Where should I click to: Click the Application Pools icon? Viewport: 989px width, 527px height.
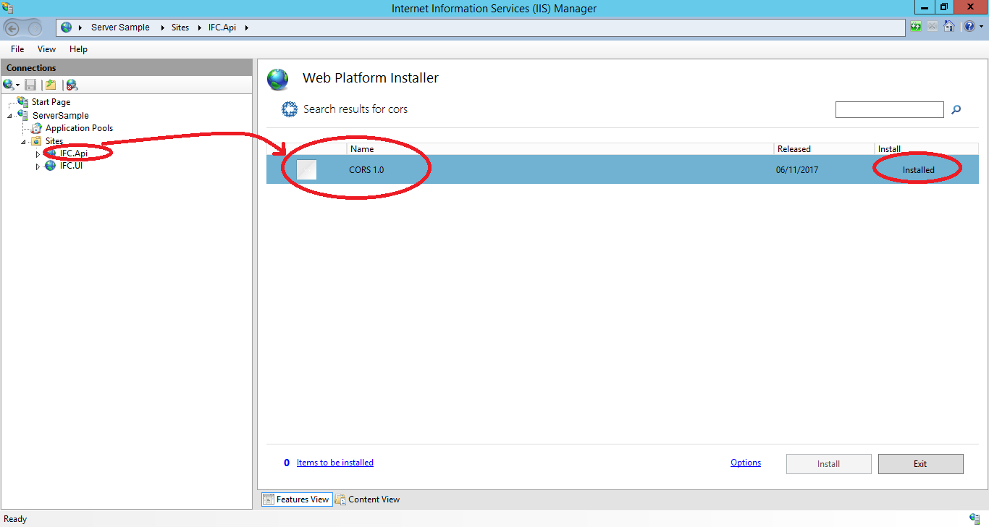(x=37, y=128)
